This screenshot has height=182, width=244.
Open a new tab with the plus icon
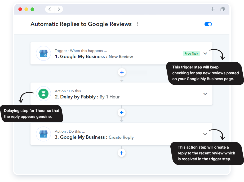click(x=212, y=9)
